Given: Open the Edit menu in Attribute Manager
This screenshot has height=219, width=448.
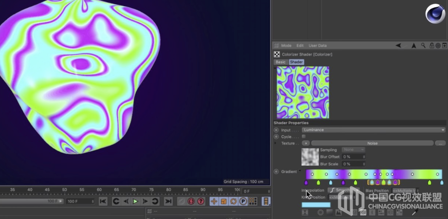Looking at the screenshot, I should pos(300,46).
